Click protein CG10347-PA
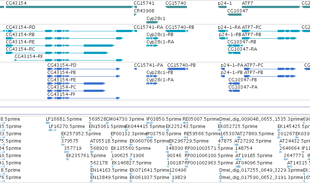This screenshot has width=310, height=183. pos(234,91)
